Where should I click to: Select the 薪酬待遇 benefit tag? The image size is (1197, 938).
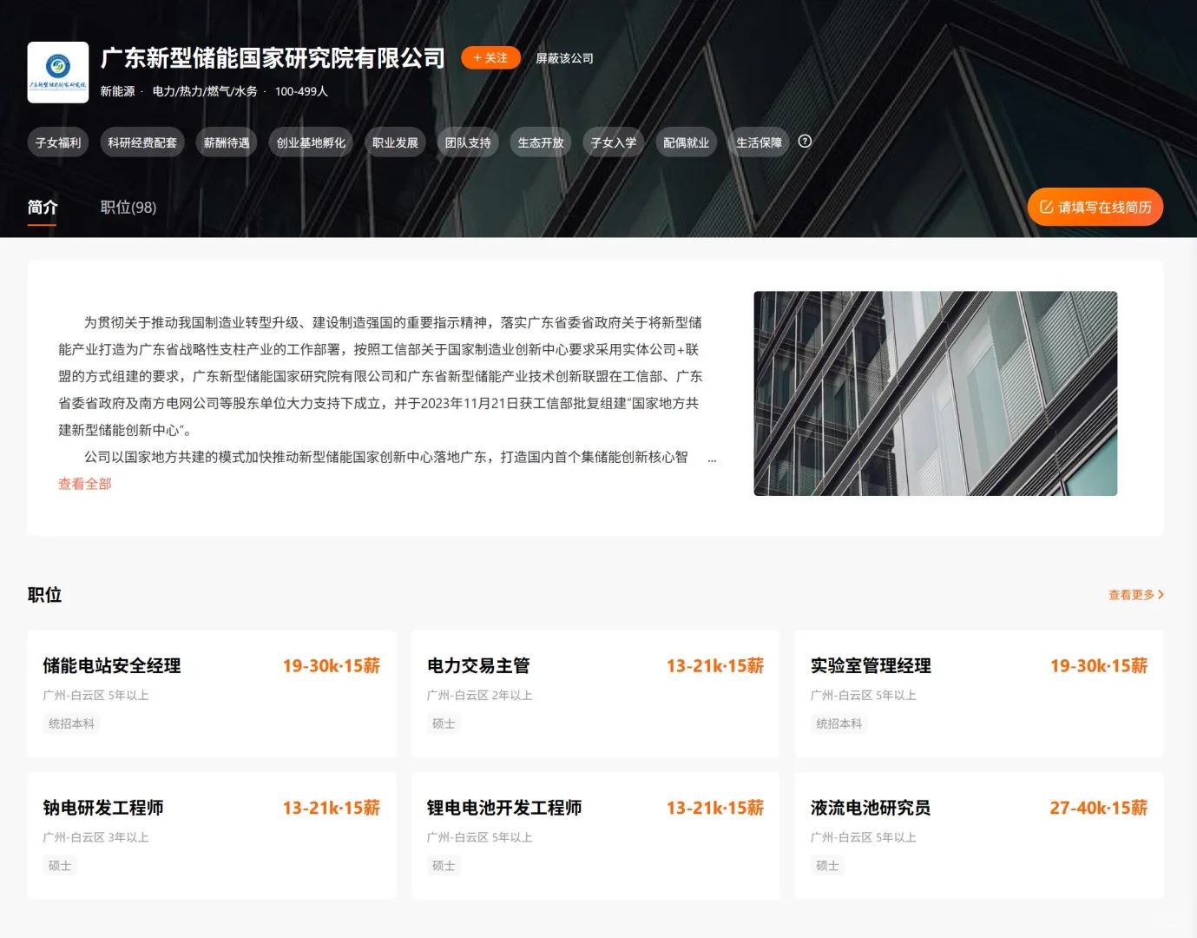coord(227,142)
